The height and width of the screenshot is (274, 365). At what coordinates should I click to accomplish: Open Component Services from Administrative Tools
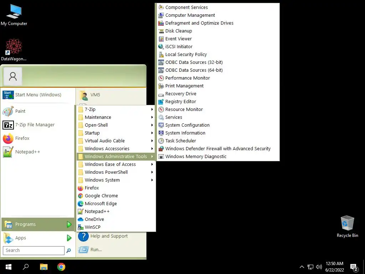218,7
